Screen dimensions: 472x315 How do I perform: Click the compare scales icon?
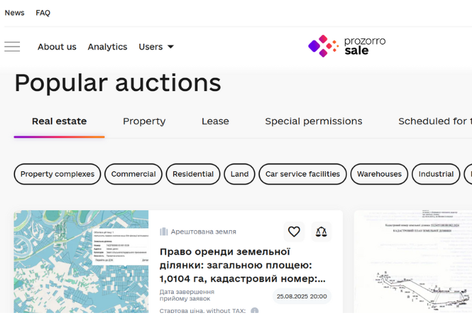pyautogui.click(x=322, y=231)
